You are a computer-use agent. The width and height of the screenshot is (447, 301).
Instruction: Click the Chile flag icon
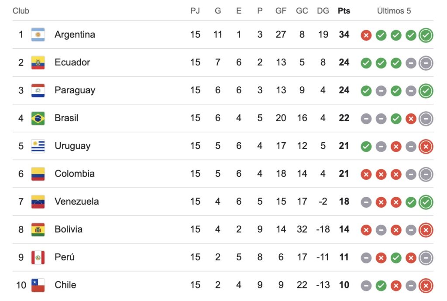pos(38,285)
